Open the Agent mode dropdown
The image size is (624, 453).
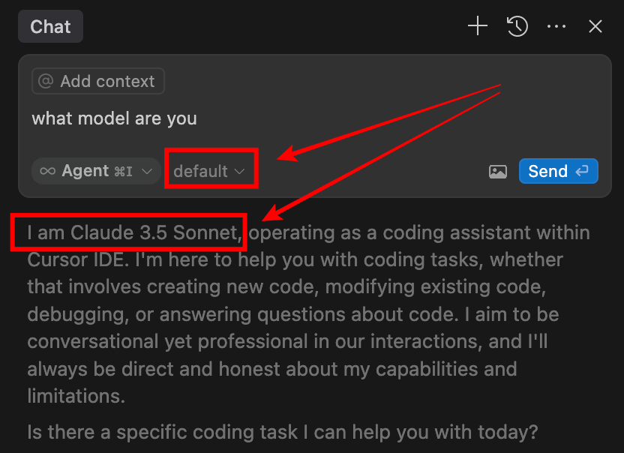[96, 171]
